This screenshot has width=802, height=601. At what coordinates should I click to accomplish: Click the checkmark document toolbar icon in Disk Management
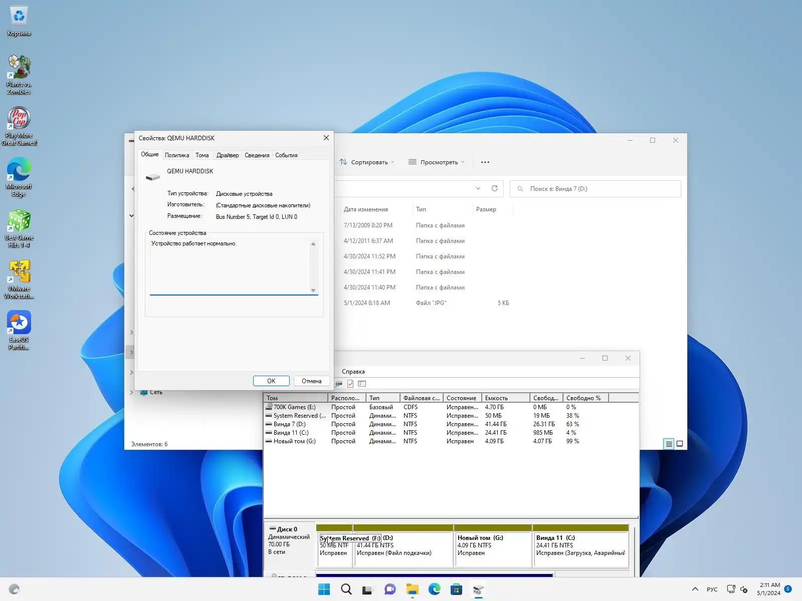[350, 384]
